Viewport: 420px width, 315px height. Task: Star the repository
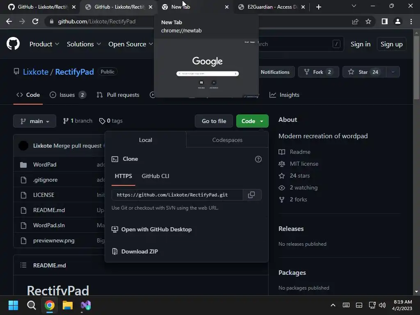pos(364,72)
